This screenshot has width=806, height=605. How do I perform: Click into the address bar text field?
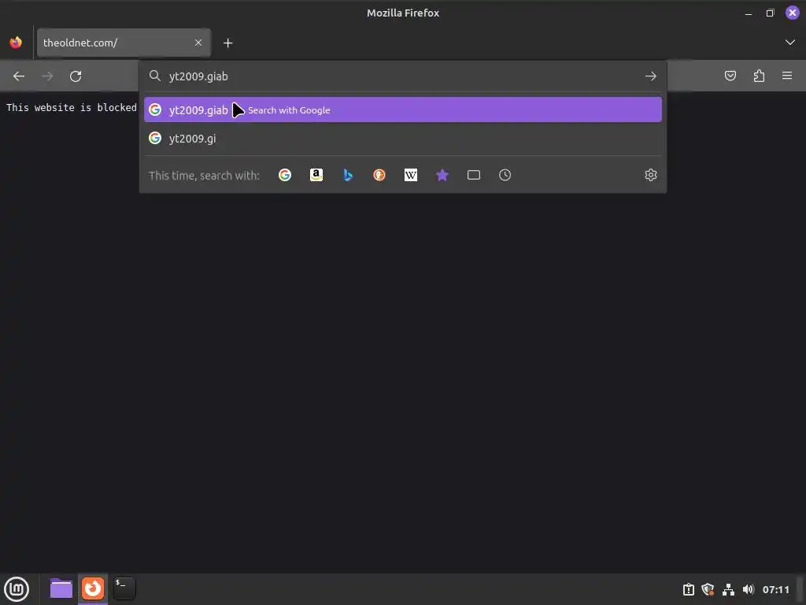click(x=404, y=76)
